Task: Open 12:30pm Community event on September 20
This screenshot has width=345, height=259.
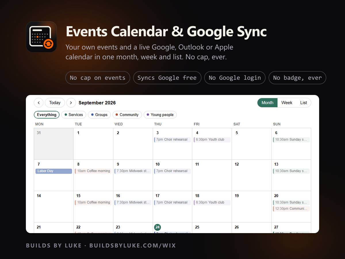Action: tap(291, 209)
